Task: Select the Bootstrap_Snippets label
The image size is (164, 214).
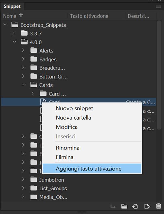Action: tap(43, 25)
